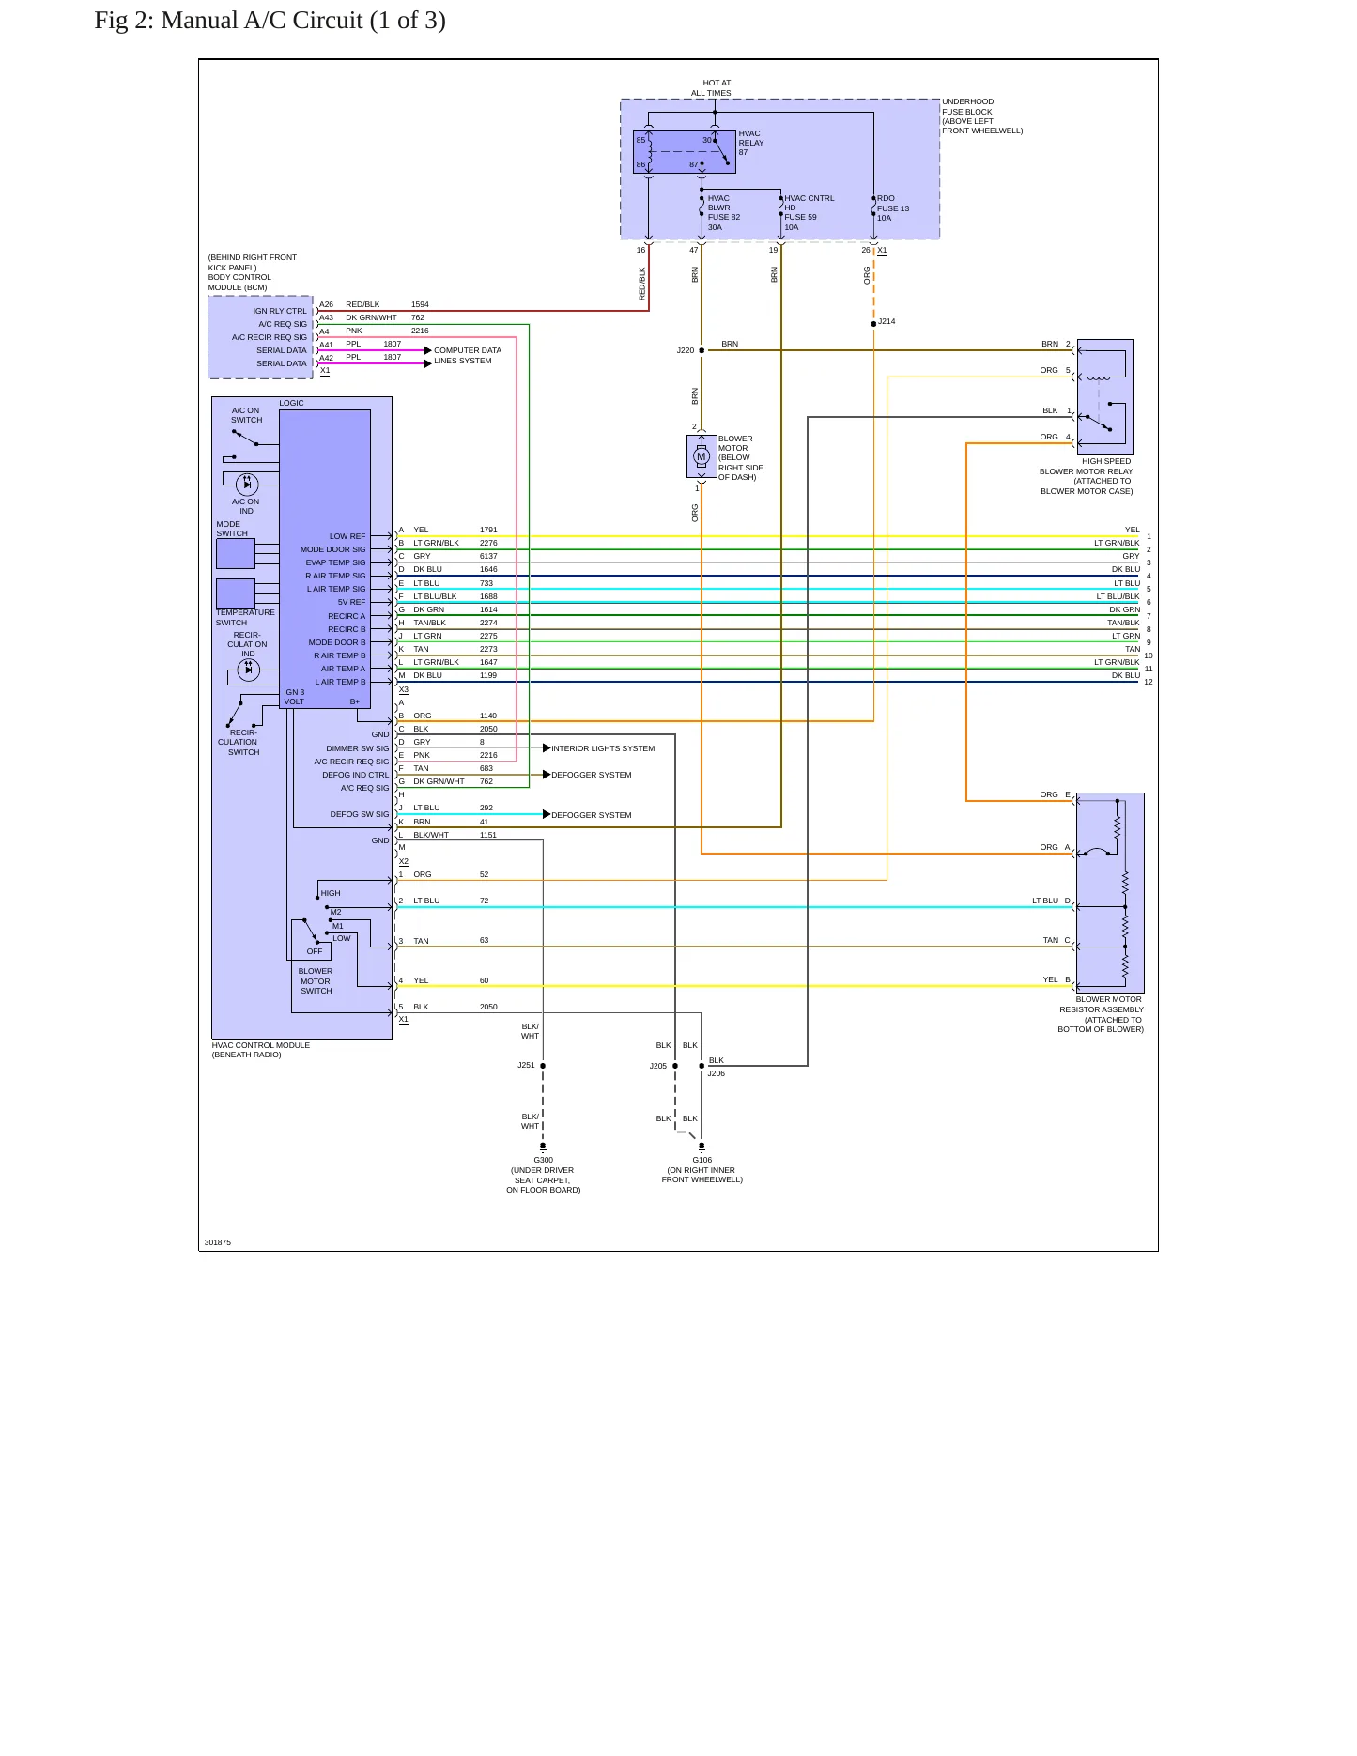Select the J214 splice dot
This screenshot has width=1357, height=1756.
tap(873, 324)
